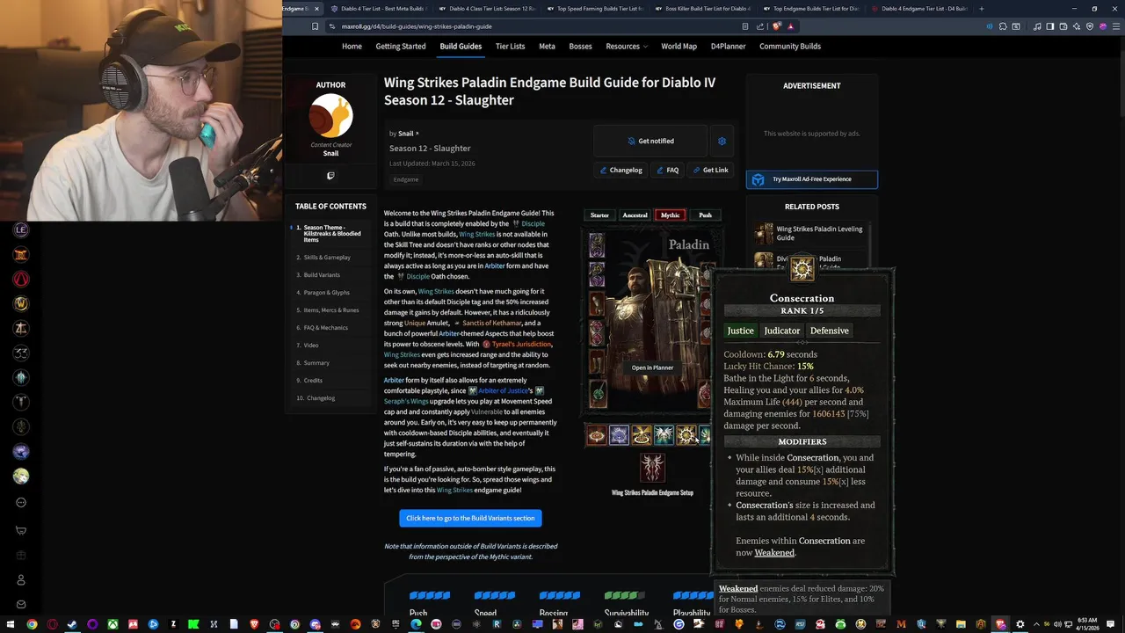
Task: Select the Mythic build variant
Action: (671, 215)
